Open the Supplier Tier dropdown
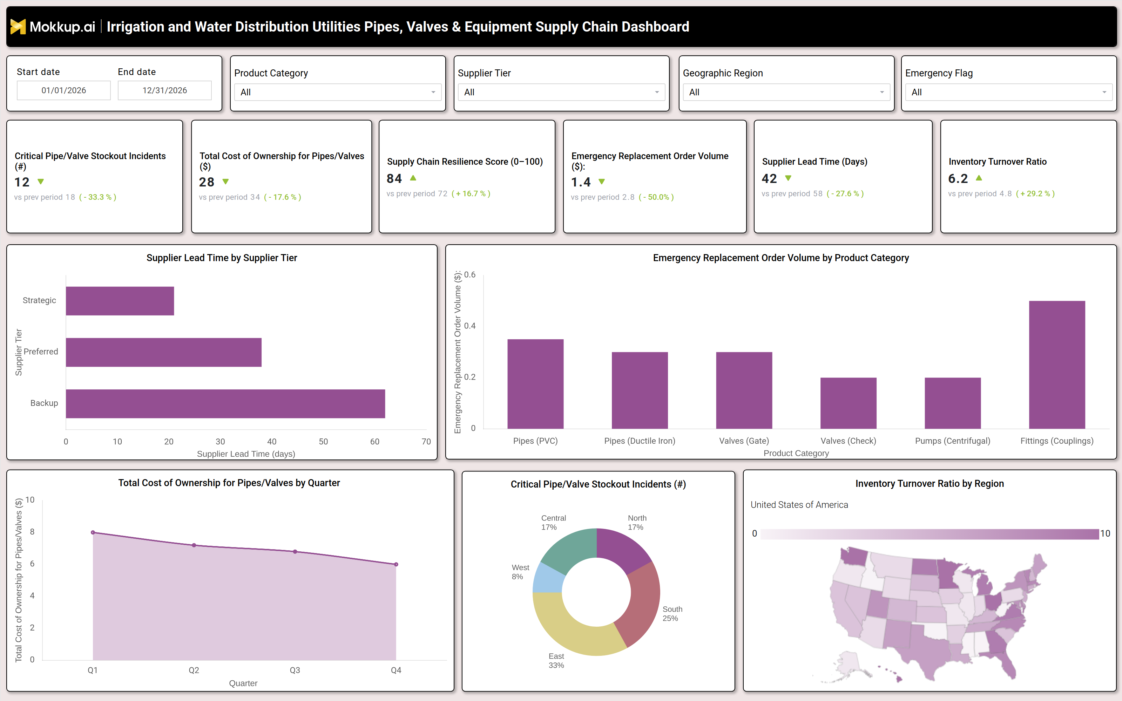 561,92
